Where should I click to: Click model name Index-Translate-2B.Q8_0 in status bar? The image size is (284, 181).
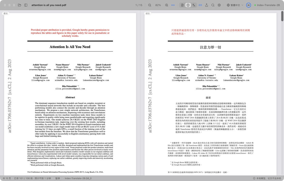click(78, 178)
